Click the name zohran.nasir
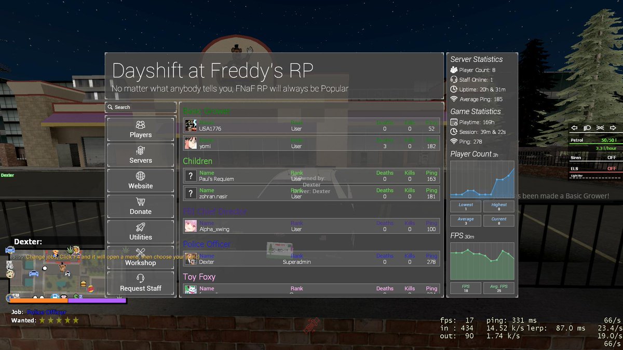This screenshot has height=350, width=623. (x=213, y=197)
